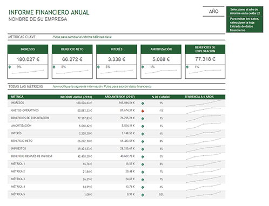Click the up arrow in MÉTRICA 1 row
The width and height of the screenshot is (269, 206).
(143, 164)
